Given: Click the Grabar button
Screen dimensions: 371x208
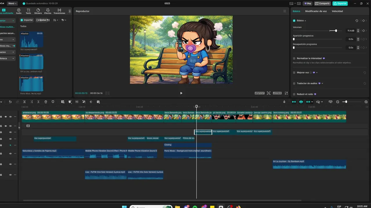Looking at the screenshot, I should coord(41,20).
